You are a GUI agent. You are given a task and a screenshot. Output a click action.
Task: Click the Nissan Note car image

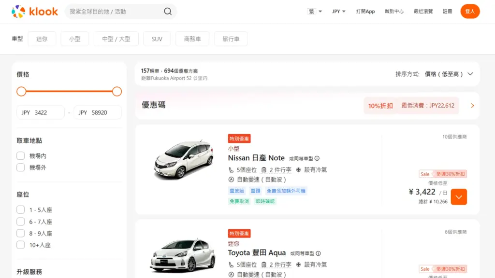[184, 160]
